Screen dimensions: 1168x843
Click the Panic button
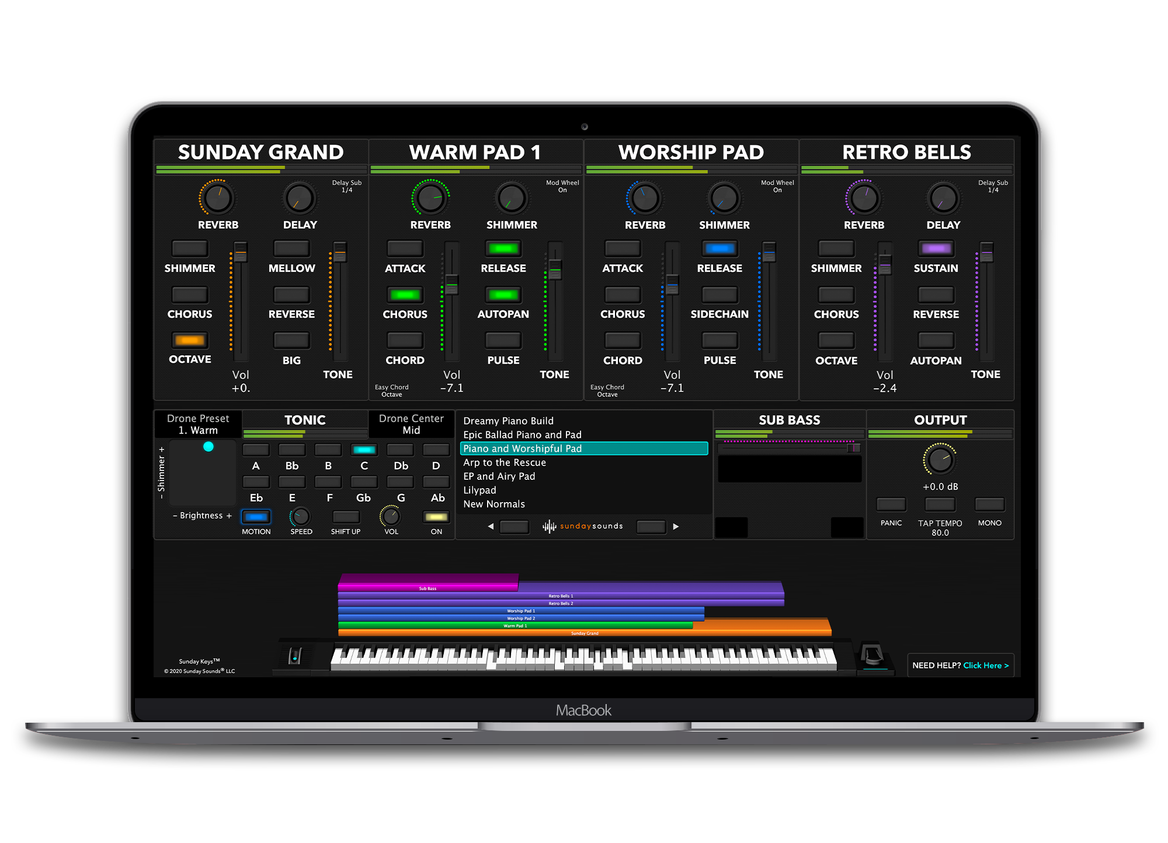891,504
